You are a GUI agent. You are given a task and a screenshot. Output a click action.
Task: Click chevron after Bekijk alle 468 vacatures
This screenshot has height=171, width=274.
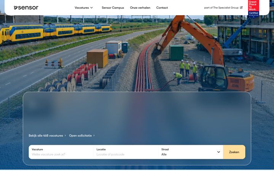65,136
